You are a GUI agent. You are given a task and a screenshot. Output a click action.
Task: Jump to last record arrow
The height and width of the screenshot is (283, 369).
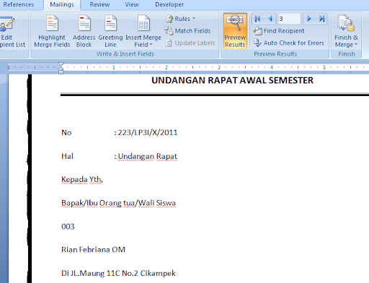[x=321, y=19]
